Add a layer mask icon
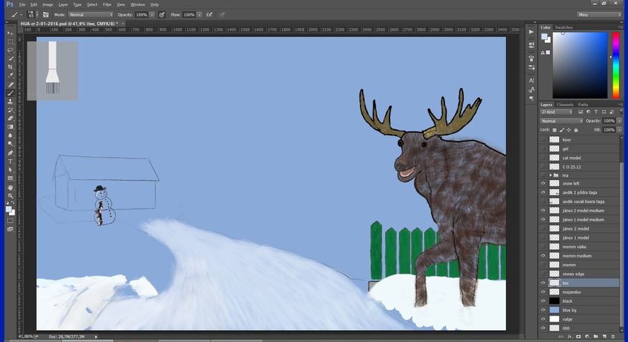Viewport: 628px width, 342px height. click(578, 337)
